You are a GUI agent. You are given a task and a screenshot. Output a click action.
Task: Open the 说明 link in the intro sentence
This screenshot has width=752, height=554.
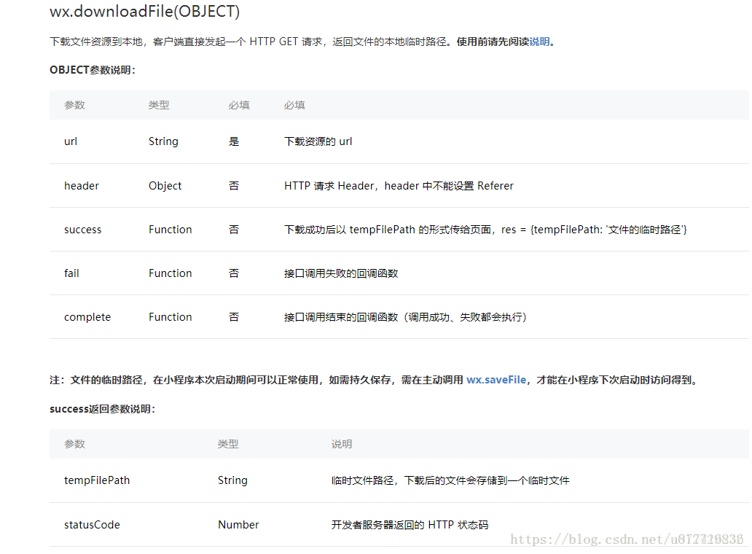pos(539,42)
